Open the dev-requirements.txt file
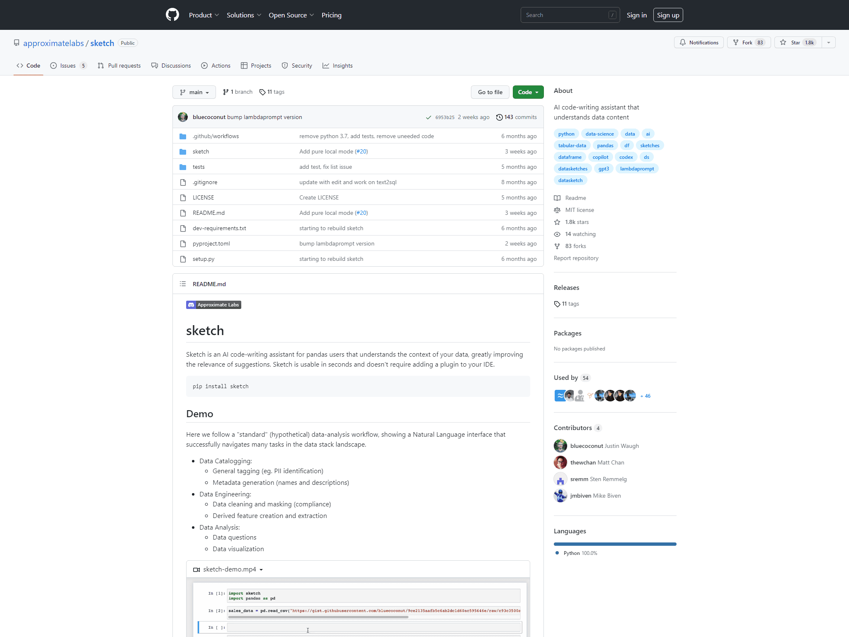The width and height of the screenshot is (849, 637). pyautogui.click(x=219, y=229)
